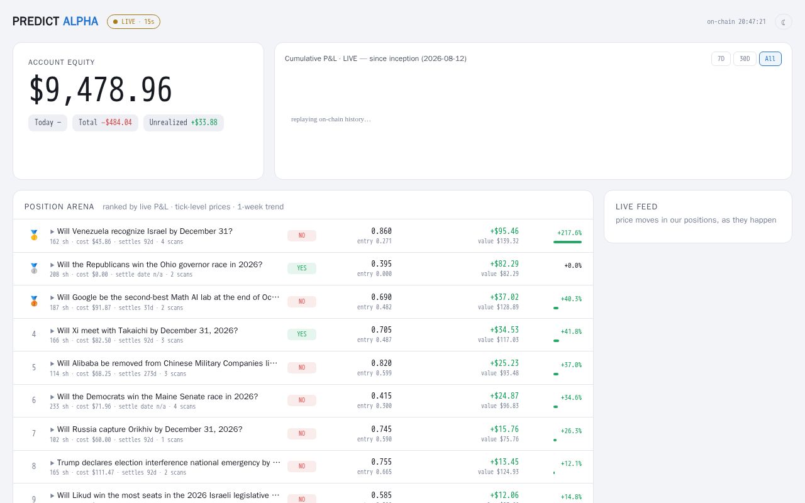Click the LIVE FEED heading

pos(636,207)
